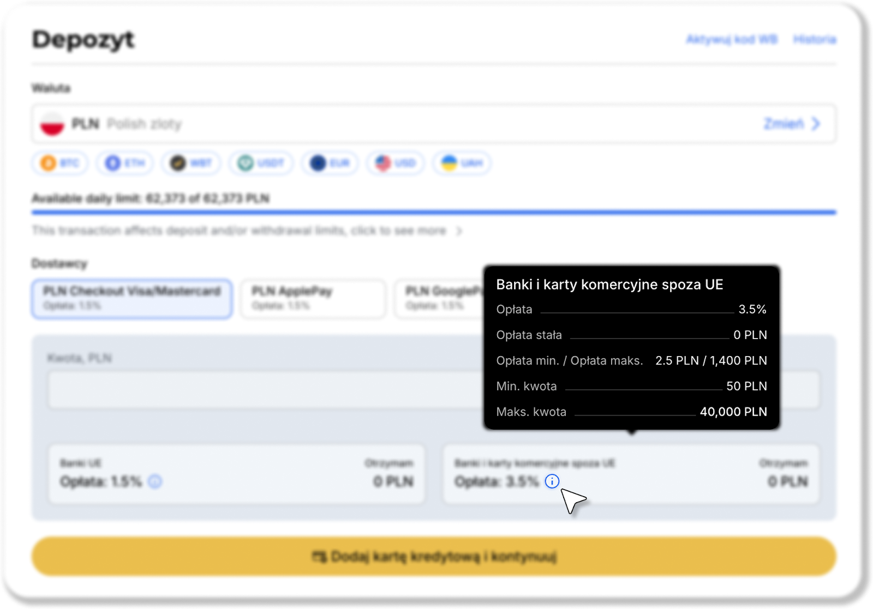The image size is (873, 609).
Task: Select the UAH currency chip
Action: pos(462,163)
